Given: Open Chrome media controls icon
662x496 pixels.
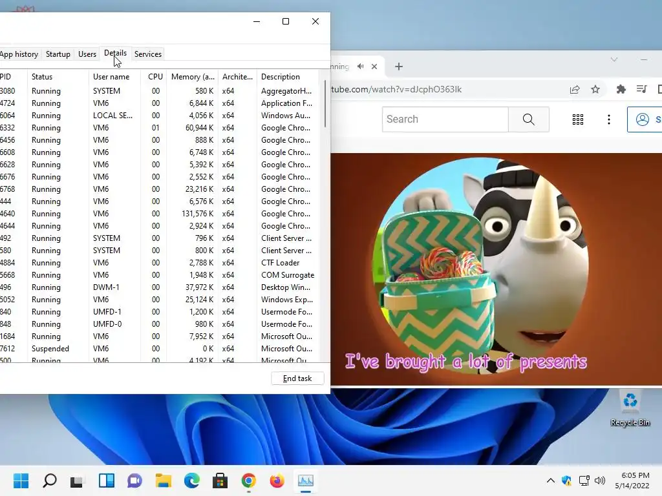Looking at the screenshot, I should 642,89.
